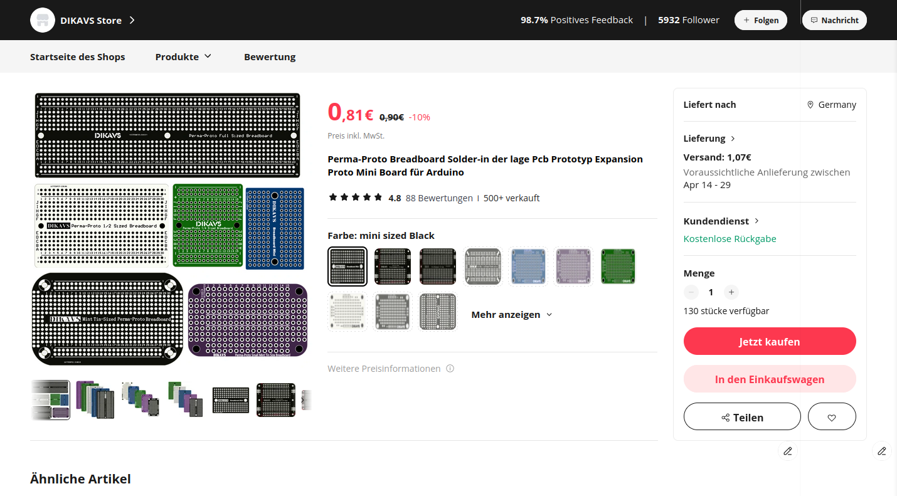Click the next arrow on thumbnail strip

point(303,399)
